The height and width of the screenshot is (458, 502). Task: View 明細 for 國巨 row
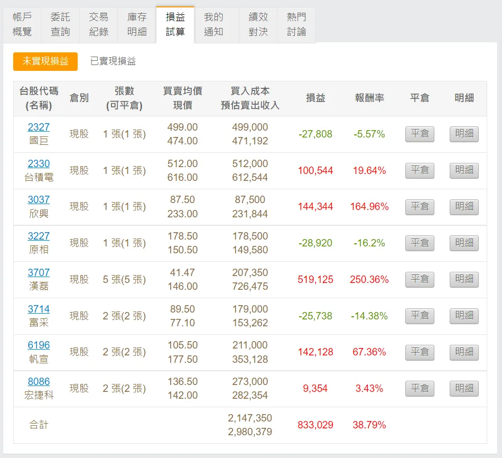pos(464,134)
